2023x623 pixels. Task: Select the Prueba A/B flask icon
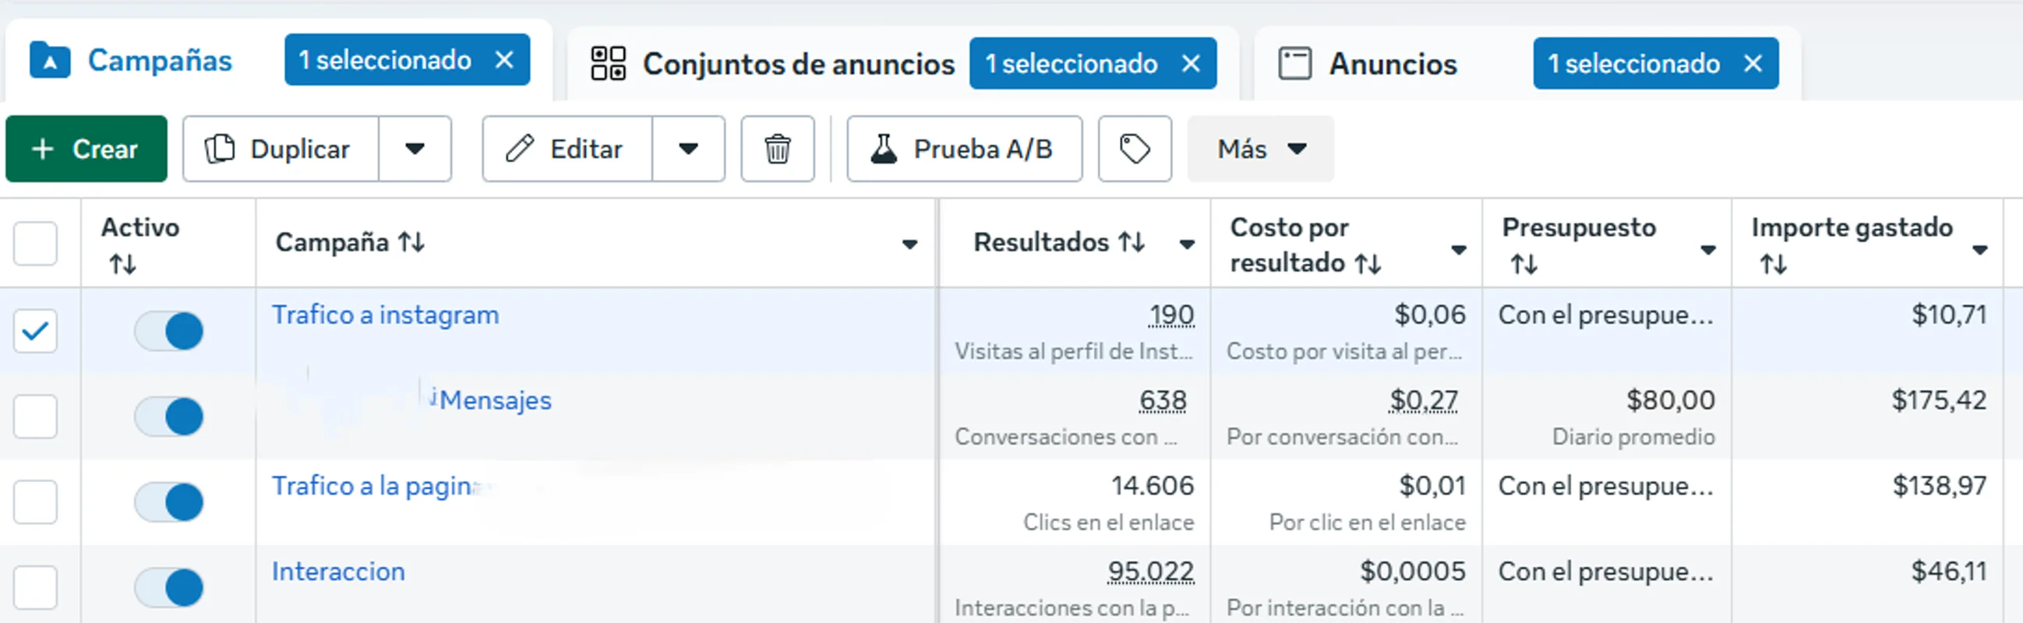click(886, 149)
